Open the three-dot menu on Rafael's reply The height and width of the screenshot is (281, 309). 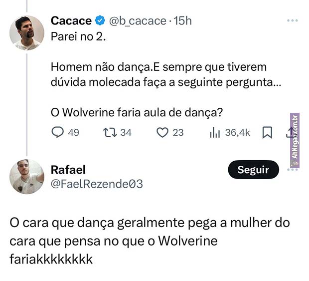(293, 169)
